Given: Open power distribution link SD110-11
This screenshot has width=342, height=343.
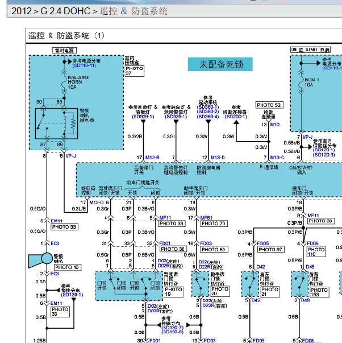Looking at the screenshot, I should (84, 65).
